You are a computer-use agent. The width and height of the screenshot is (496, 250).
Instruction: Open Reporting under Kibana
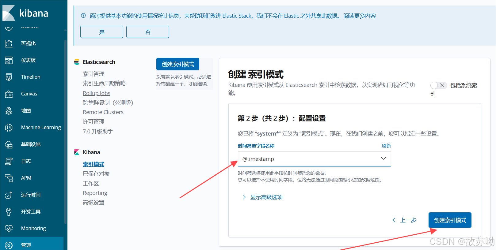95,193
